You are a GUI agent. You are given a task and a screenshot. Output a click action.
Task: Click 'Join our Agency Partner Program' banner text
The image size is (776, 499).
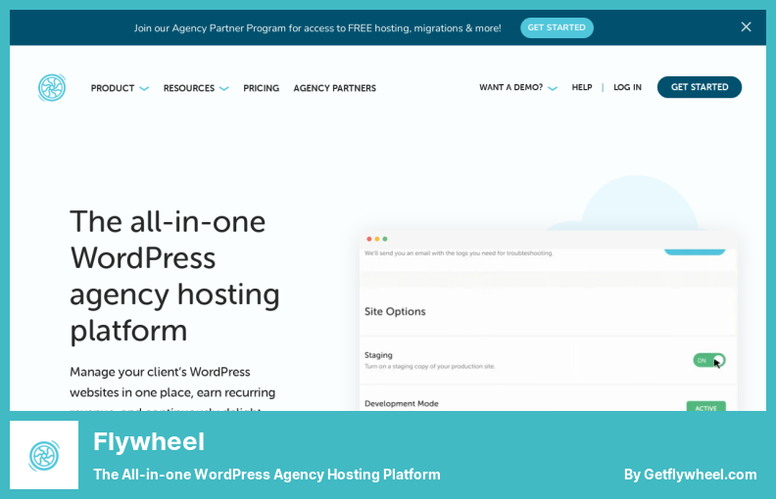317,28
